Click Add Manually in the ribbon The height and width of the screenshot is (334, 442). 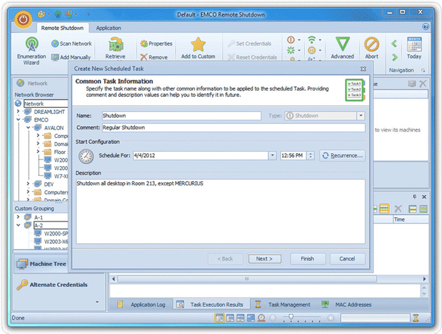tap(71, 57)
